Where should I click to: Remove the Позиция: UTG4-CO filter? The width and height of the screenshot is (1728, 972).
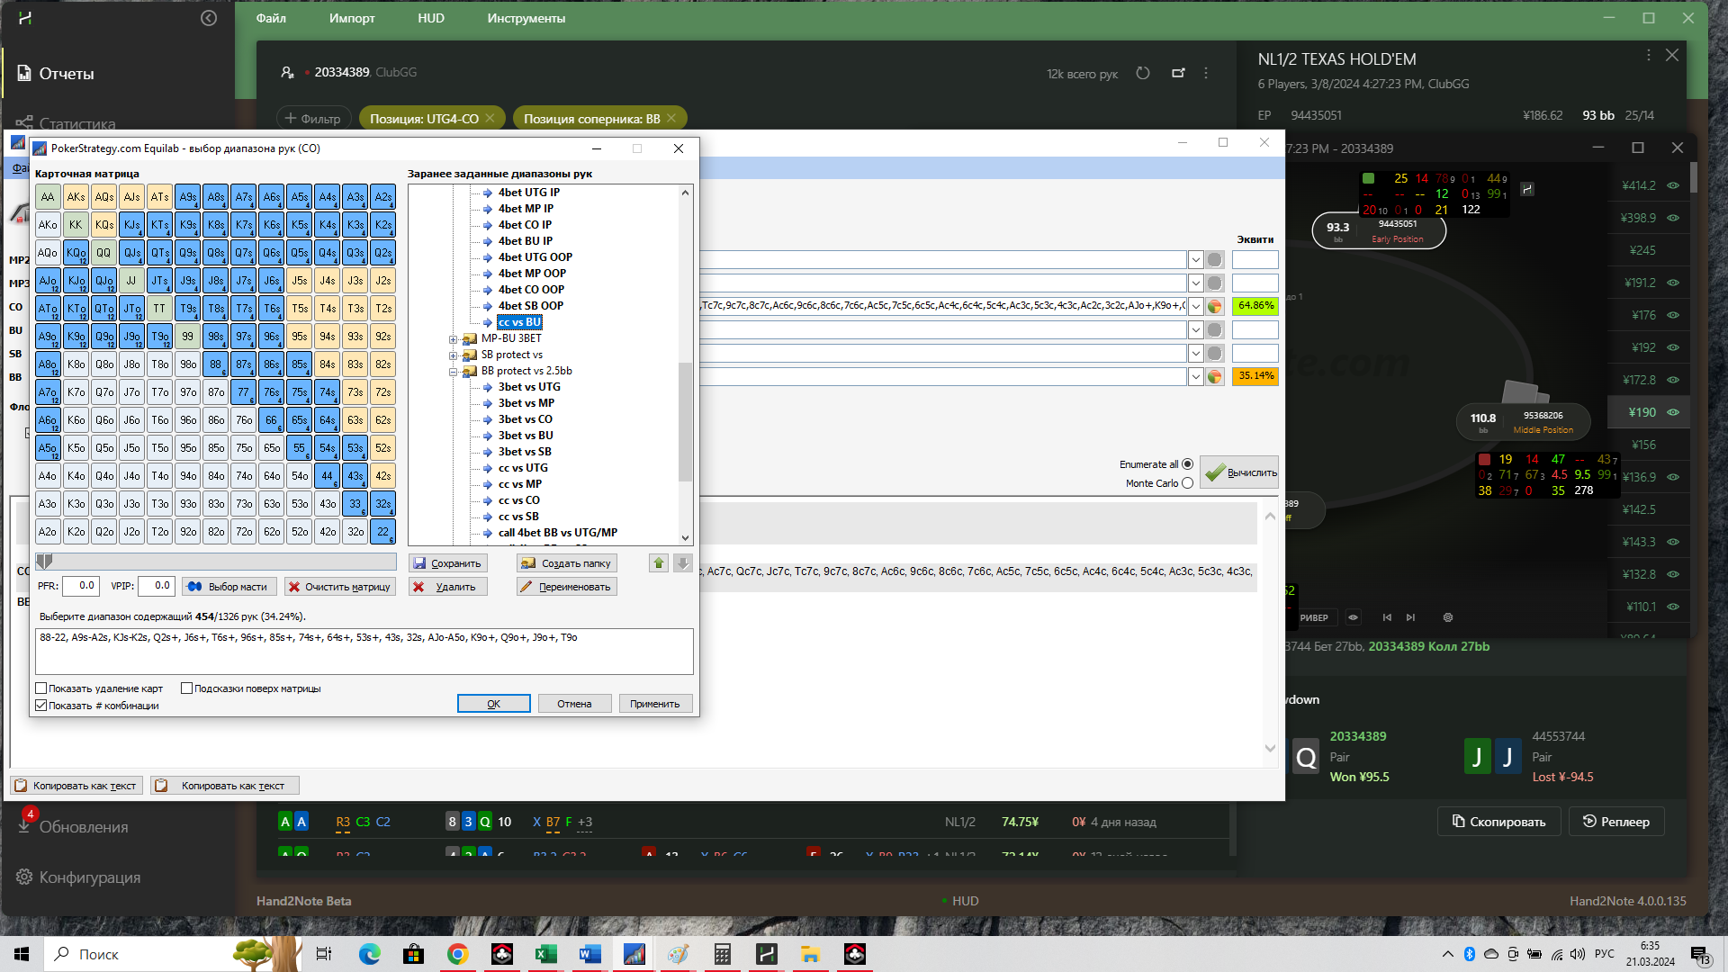point(490,119)
